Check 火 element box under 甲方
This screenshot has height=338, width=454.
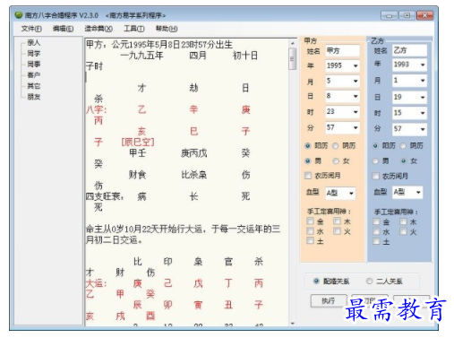pos(338,231)
